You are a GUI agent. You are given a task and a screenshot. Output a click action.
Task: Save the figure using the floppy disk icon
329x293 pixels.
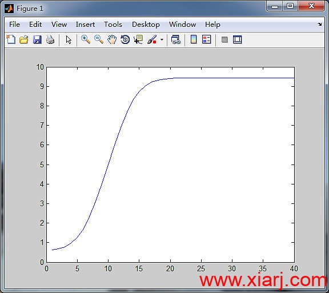coord(37,39)
